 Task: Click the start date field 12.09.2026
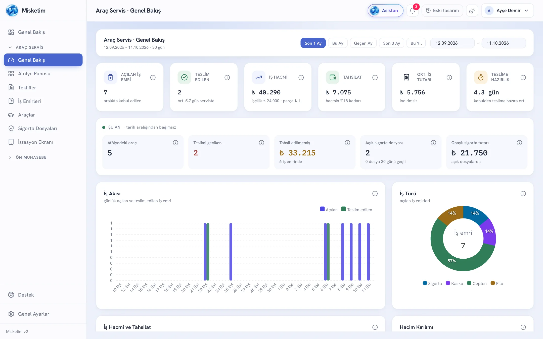pyautogui.click(x=452, y=43)
